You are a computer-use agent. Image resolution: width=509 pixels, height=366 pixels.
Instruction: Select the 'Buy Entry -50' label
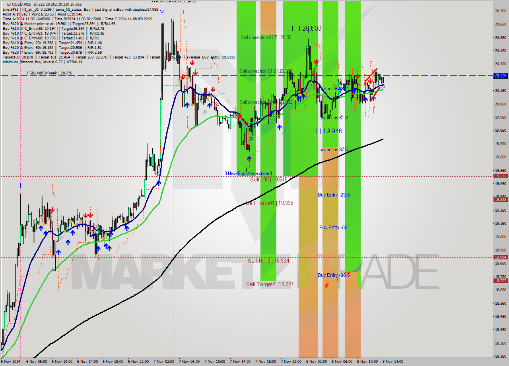click(x=333, y=228)
